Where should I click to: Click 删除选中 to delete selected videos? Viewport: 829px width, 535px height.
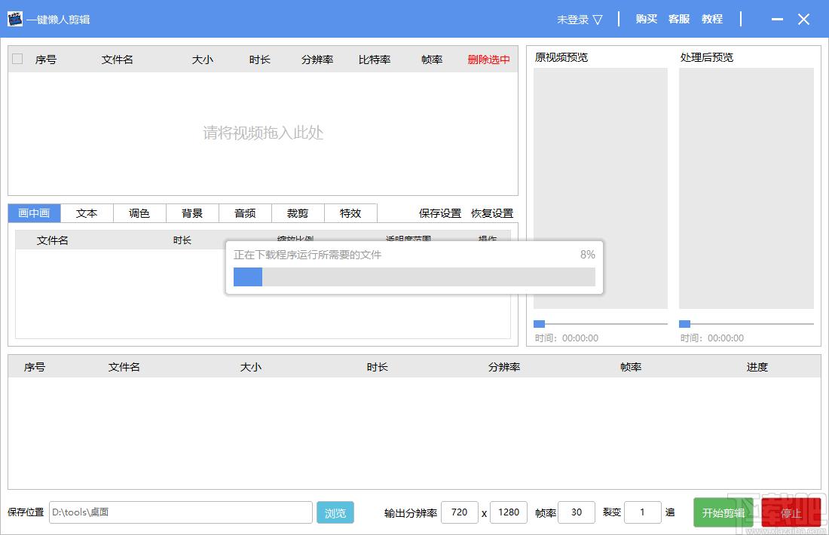[488, 60]
